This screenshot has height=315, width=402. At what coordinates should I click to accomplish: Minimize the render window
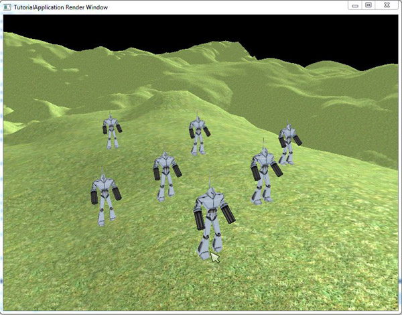355,5
